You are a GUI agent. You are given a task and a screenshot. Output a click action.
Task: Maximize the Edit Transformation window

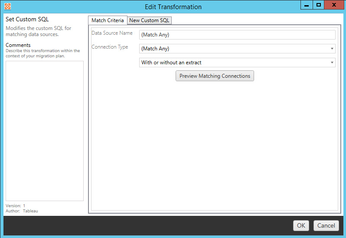click(319, 6)
